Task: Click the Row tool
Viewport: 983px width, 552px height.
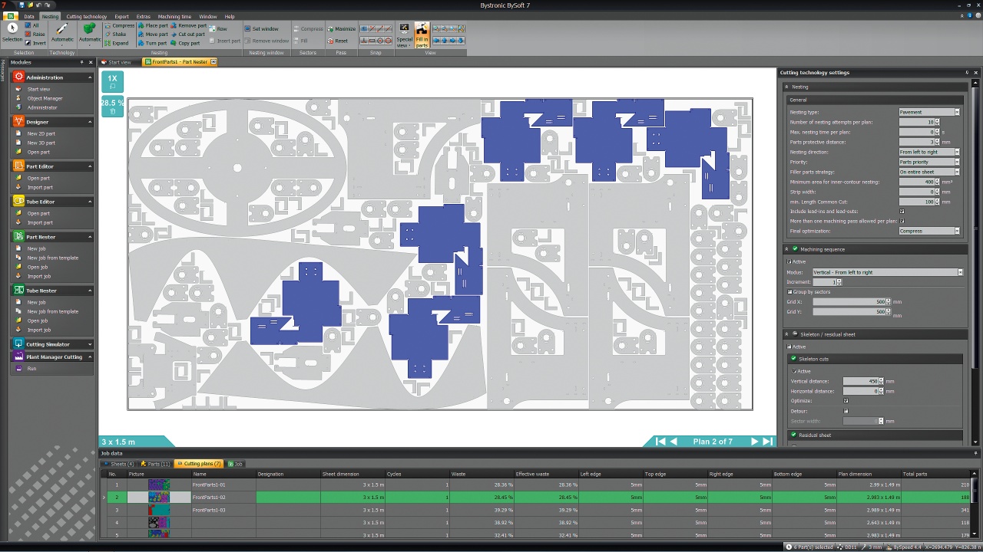Action: click(218, 28)
